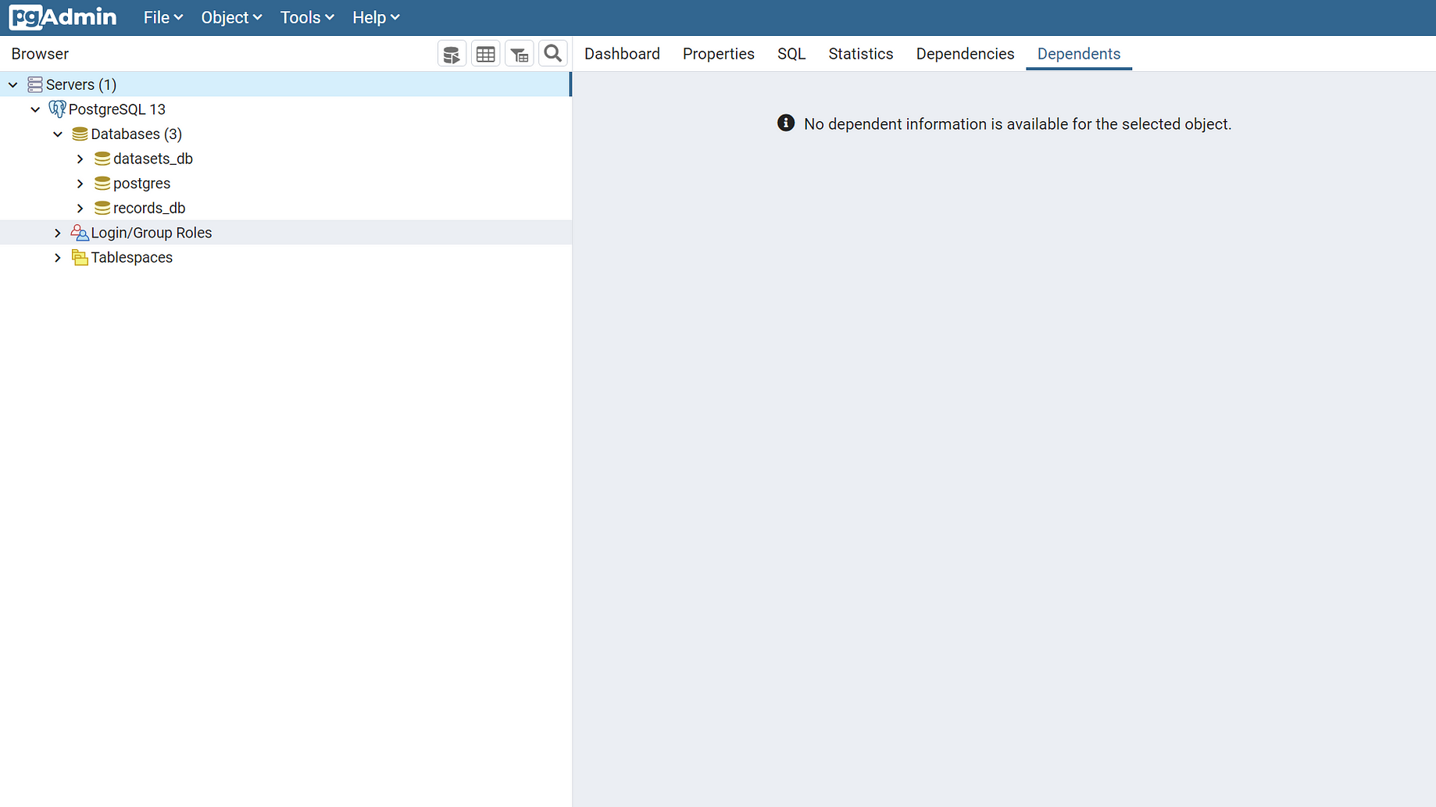The width and height of the screenshot is (1436, 807).
Task: Select records_db in the browser tree
Action: click(149, 208)
